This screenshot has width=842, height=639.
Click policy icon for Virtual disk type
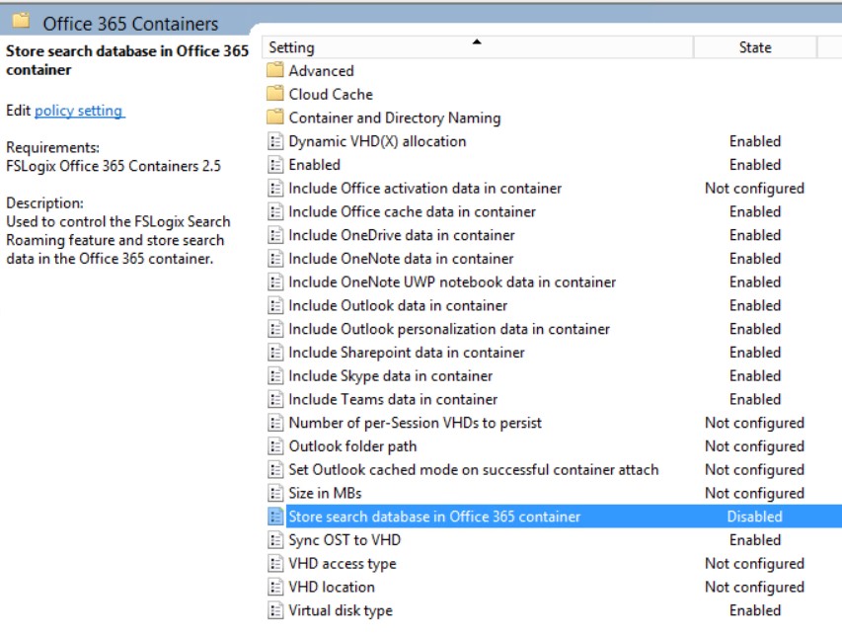tap(275, 610)
